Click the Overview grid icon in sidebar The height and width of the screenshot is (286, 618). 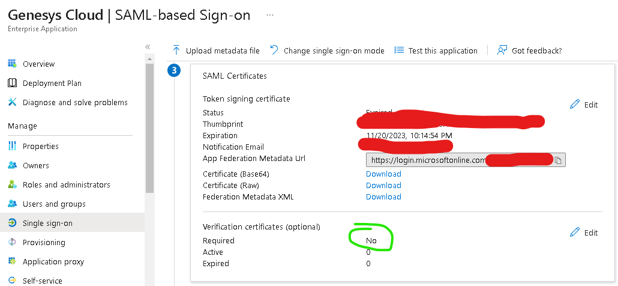click(12, 64)
